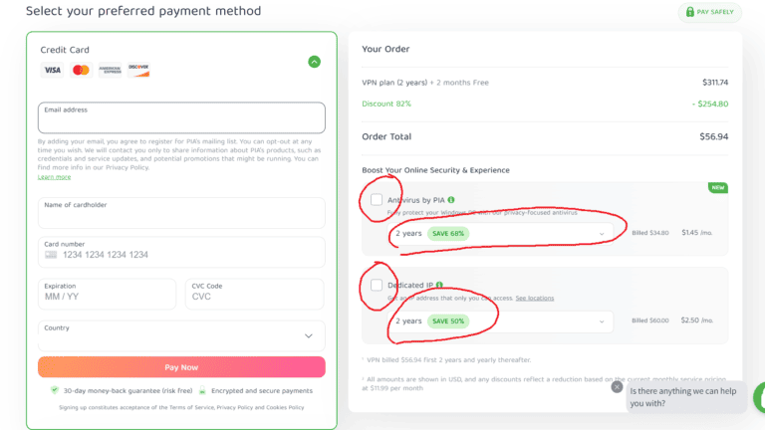Open the Learn more link
The width and height of the screenshot is (765, 430).
pyautogui.click(x=54, y=177)
